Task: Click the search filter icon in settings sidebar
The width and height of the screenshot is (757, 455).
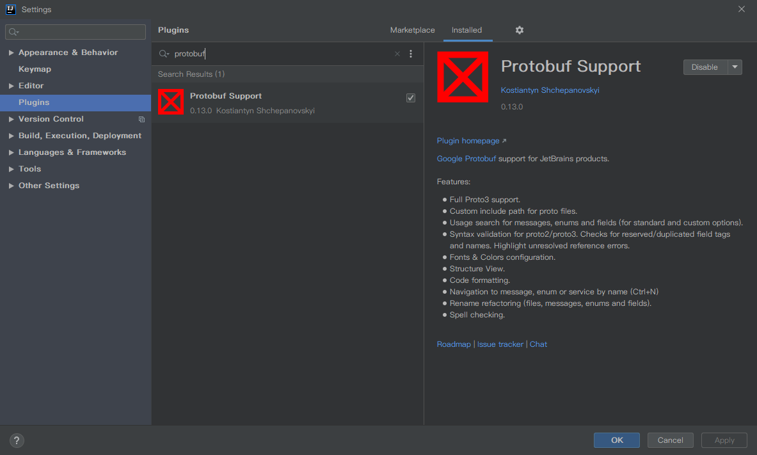Action: [x=12, y=31]
